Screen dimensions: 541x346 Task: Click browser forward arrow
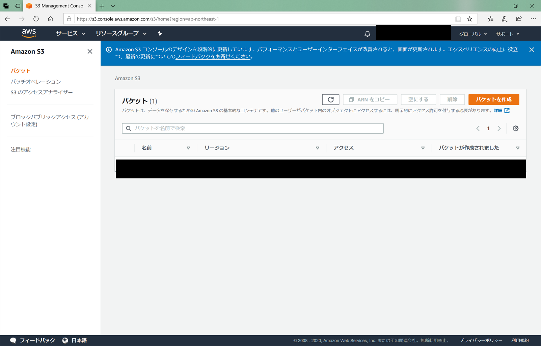pos(22,19)
